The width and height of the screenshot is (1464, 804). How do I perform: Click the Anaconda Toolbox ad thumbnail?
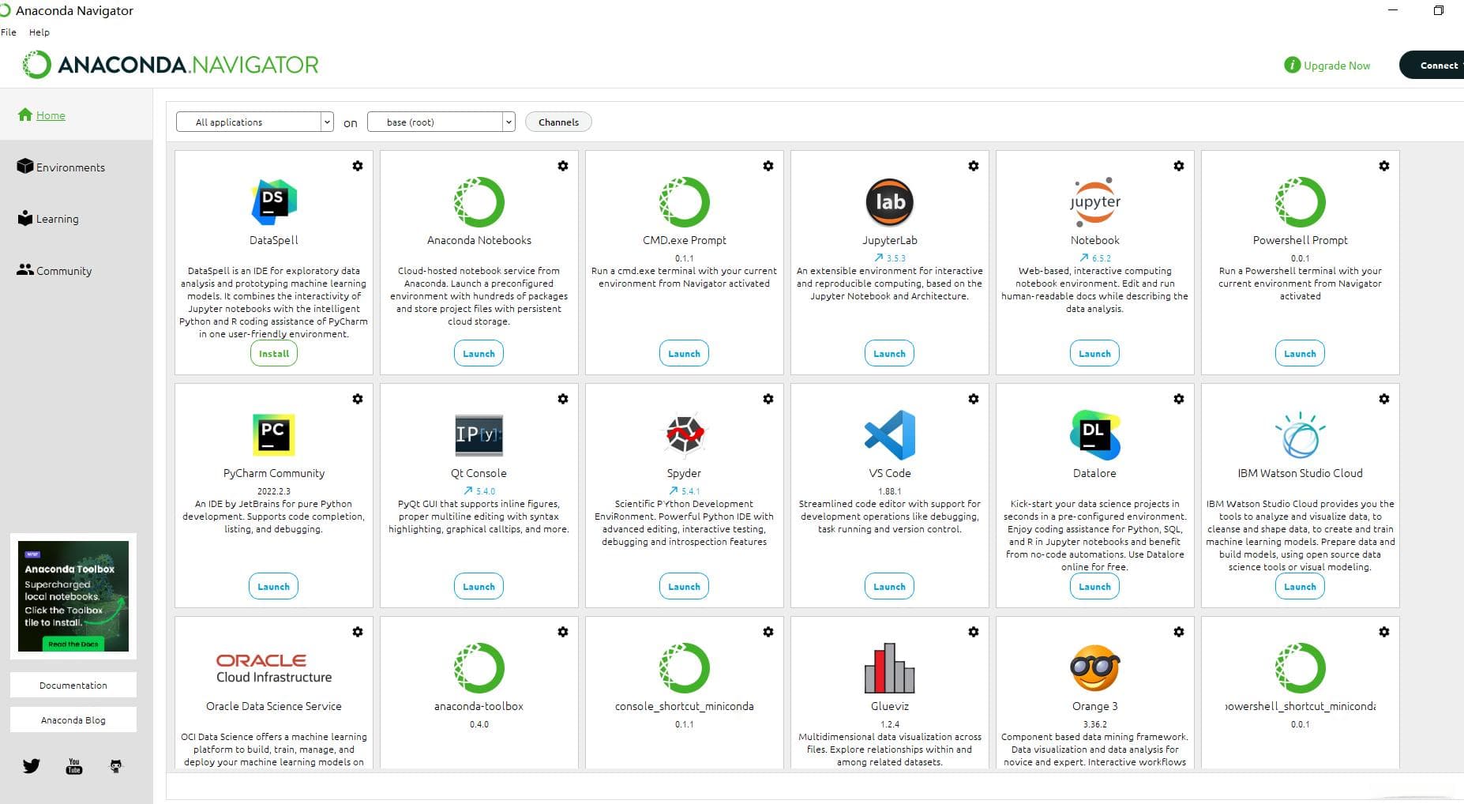coord(73,595)
